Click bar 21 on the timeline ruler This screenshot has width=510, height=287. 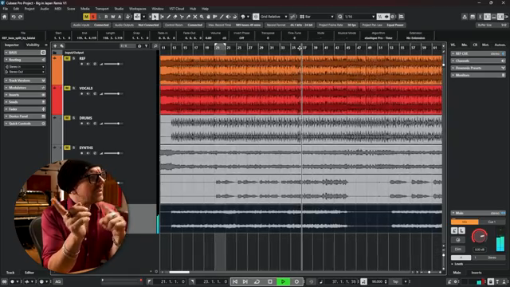(x=218, y=48)
